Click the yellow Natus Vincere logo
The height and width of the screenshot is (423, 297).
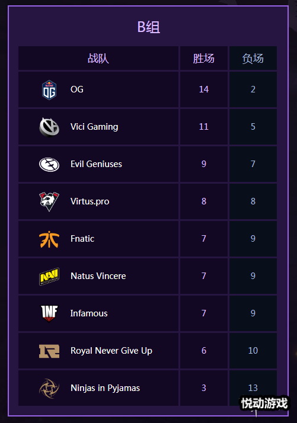click(x=49, y=276)
